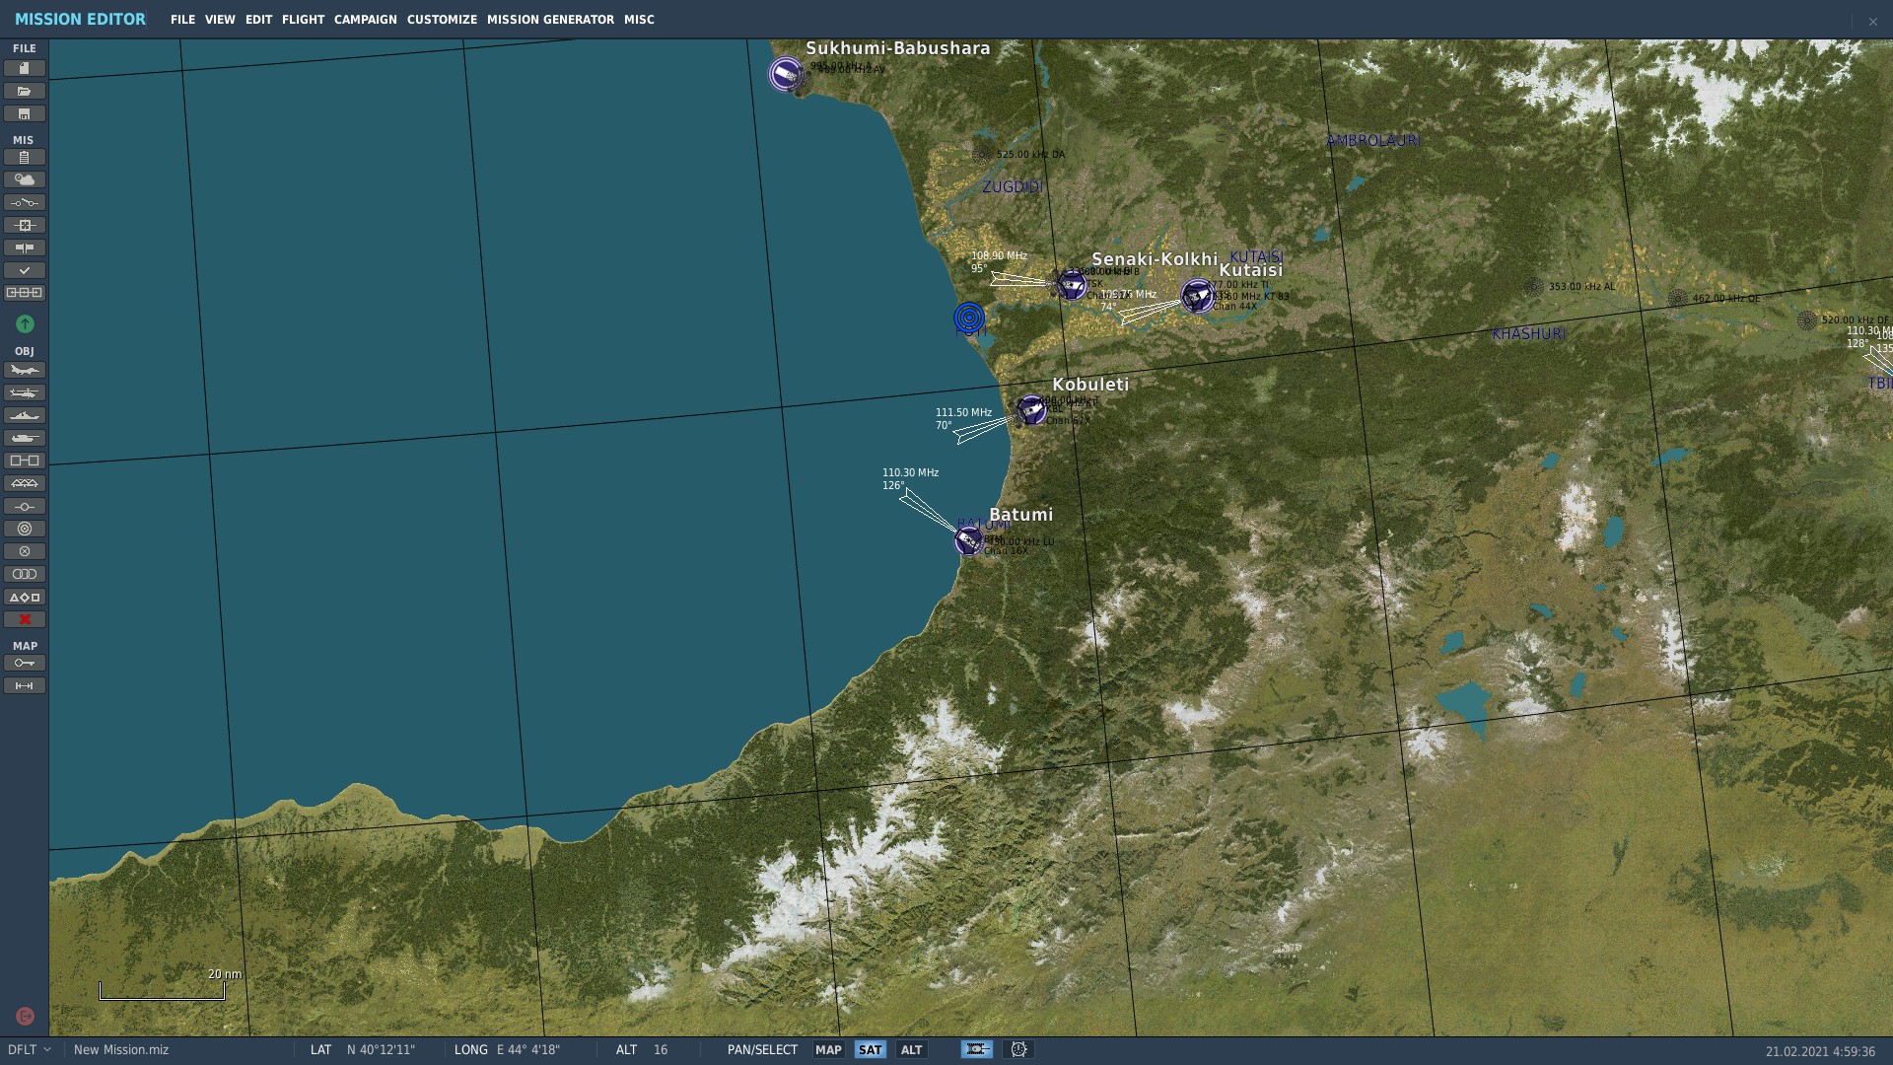Select the ship group placement tool
Screen dimensions: 1893x1065
coord(25,415)
